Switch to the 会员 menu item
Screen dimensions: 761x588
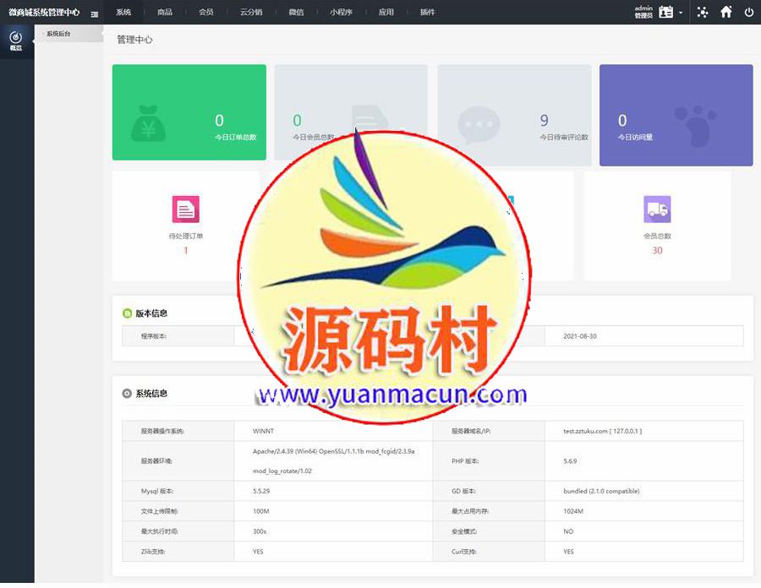206,13
